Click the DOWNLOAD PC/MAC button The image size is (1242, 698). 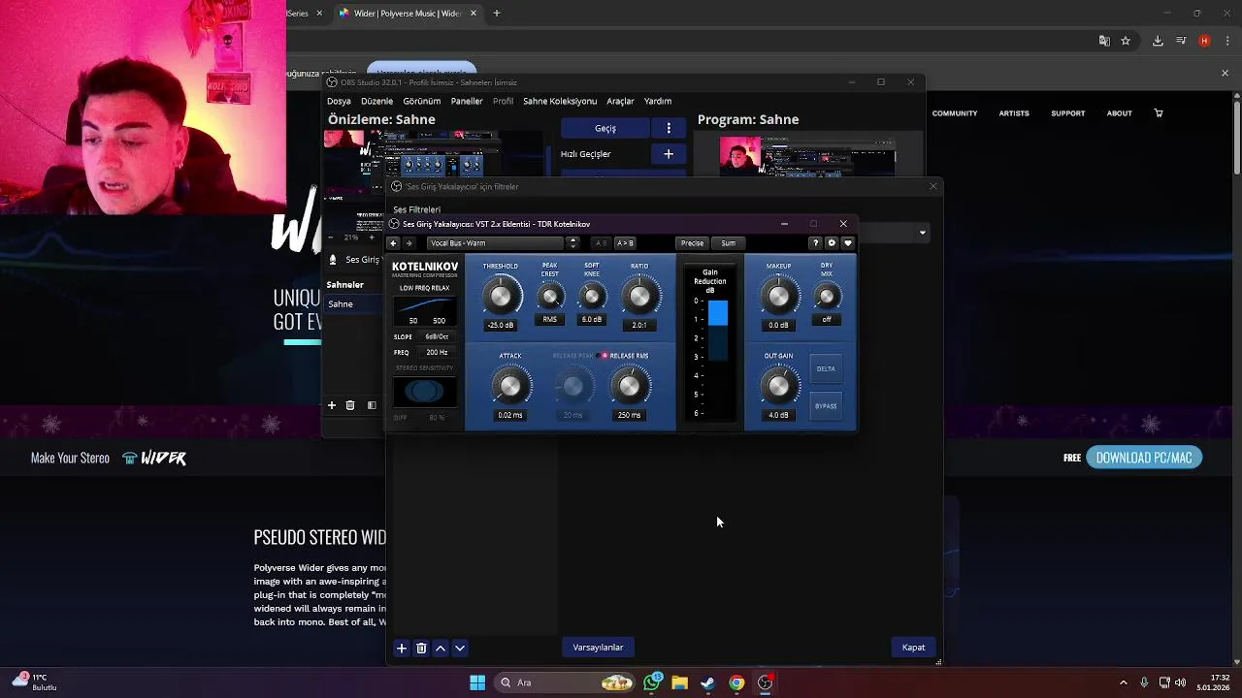pos(1144,458)
